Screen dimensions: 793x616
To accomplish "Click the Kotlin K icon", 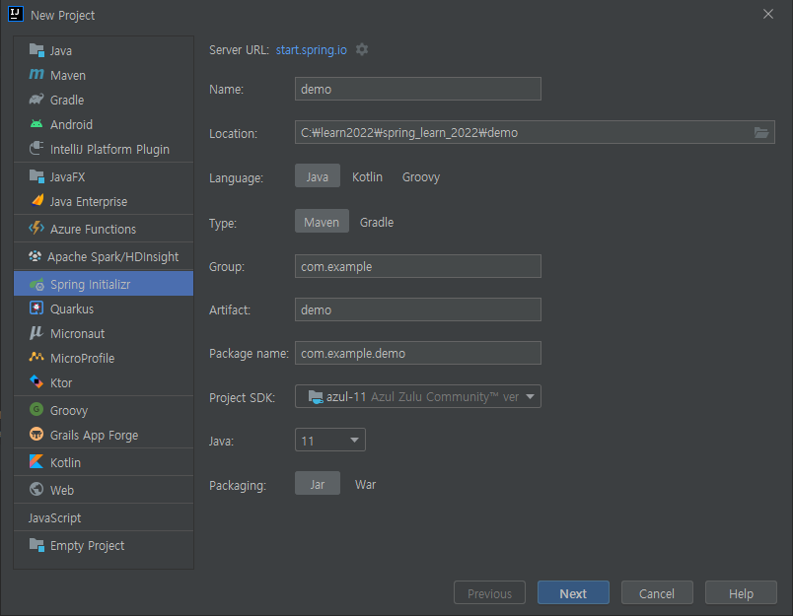I will click(36, 462).
